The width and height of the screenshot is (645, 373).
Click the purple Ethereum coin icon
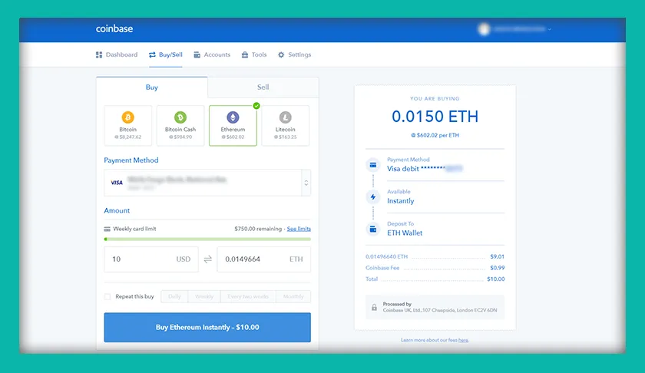[233, 117]
